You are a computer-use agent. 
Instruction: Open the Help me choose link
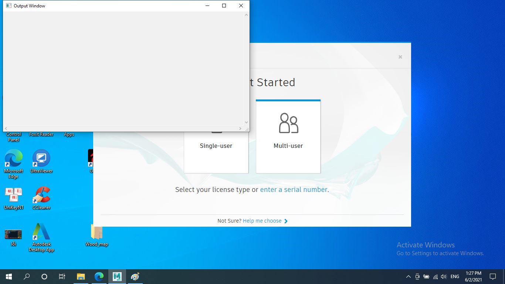point(262,221)
